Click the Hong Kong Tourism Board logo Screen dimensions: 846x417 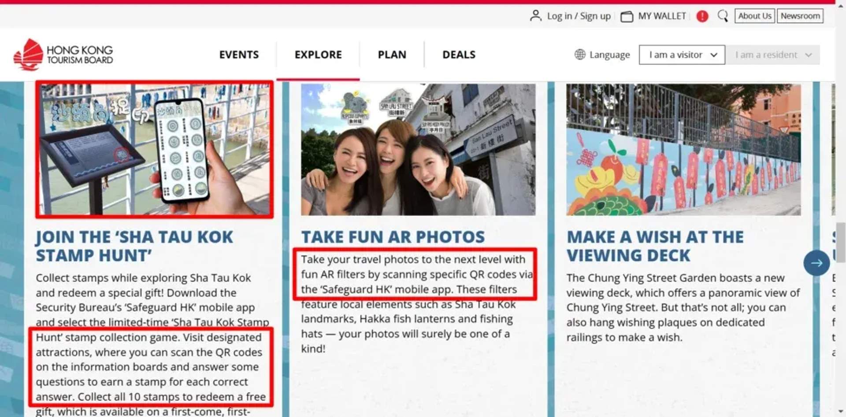click(63, 55)
